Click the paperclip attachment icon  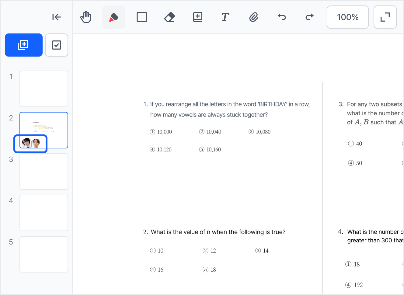(x=254, y=17)
